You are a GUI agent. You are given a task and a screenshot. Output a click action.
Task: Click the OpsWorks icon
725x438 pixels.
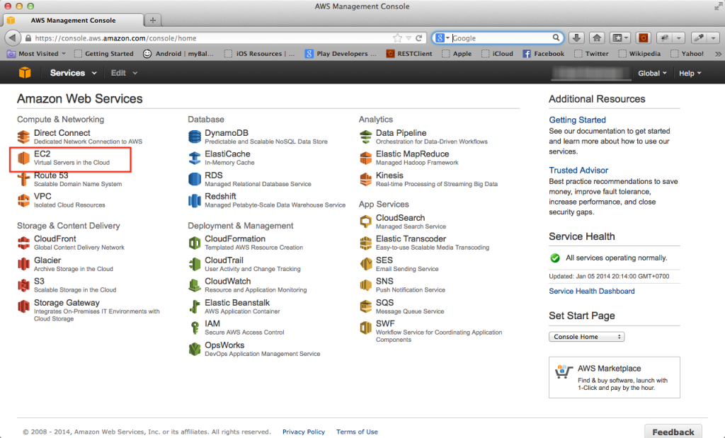(x=195, y=350)
